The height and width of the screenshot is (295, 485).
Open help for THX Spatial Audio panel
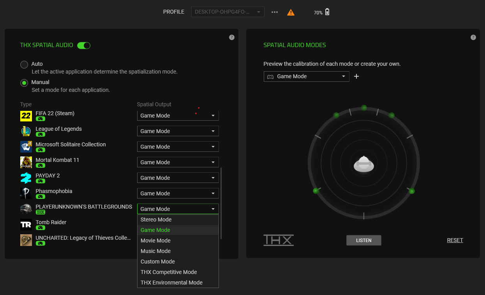point(232,37)
